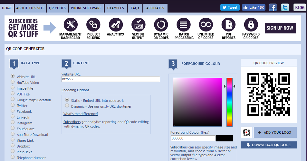This screenshot has height=161, width=307.
Task: Open Subscribers link under encoding options
Action: (x=72, y=122)
